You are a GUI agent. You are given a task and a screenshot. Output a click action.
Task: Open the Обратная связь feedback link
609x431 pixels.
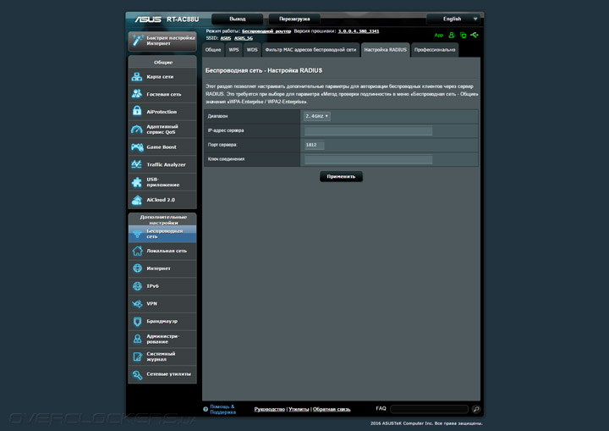(332, 409)
